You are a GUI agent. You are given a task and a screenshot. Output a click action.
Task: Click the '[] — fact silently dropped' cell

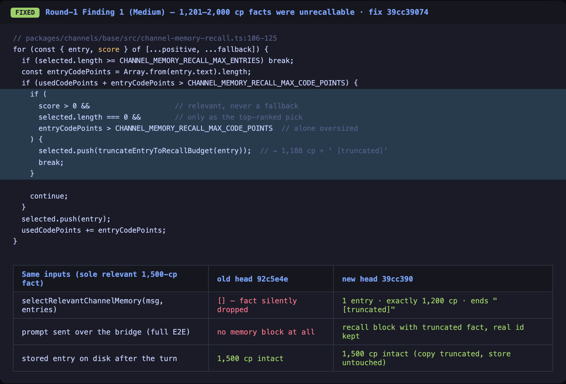click(x=271, y=305)
